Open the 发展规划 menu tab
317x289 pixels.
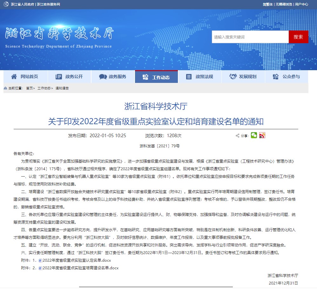[243, 77]
